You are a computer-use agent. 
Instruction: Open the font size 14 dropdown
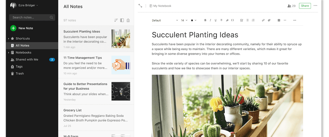[184, 20]
